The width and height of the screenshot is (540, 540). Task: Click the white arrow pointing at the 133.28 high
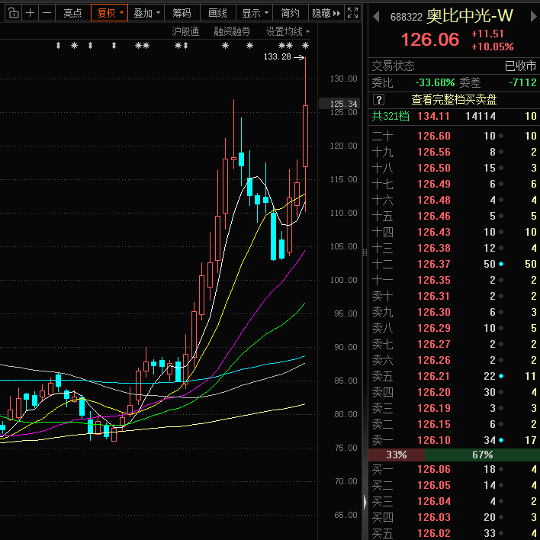pos(298,57)
